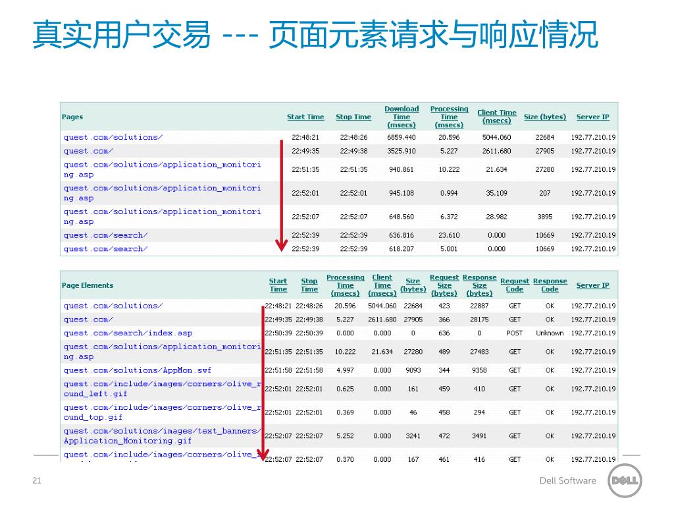Select download time value 945.108
The width and height of the screenshot is (674, 506).
click(402, 193)
